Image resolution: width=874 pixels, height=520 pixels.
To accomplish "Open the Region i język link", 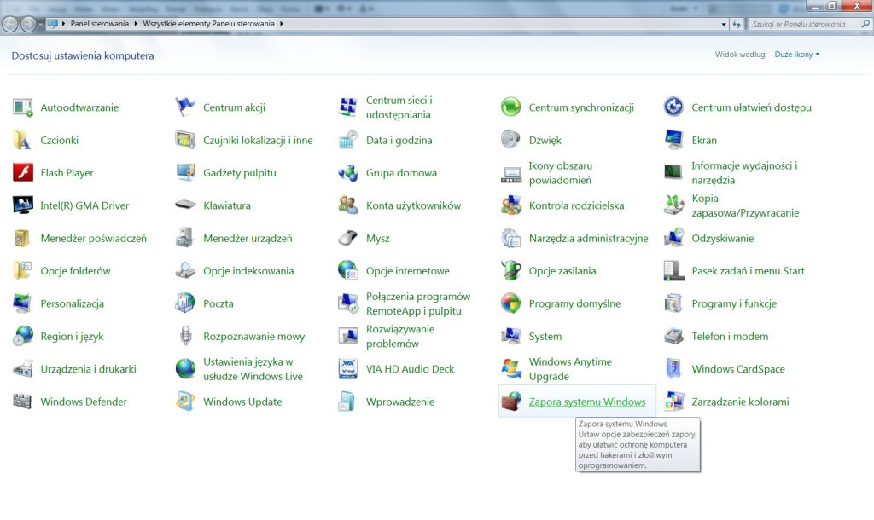I will (72, 336).
